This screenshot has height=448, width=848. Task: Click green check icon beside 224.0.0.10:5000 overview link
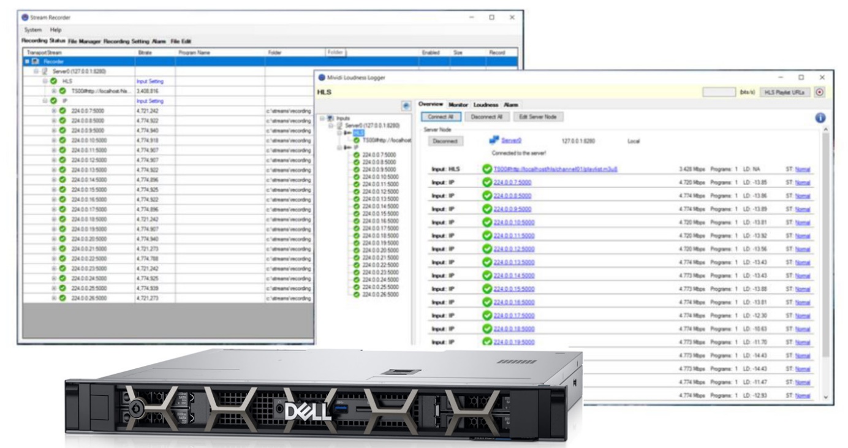487,222
